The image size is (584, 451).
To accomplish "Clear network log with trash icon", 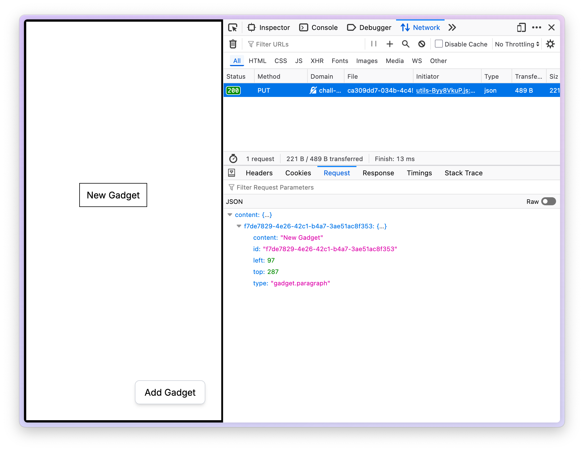I will [x=233, y=44].
